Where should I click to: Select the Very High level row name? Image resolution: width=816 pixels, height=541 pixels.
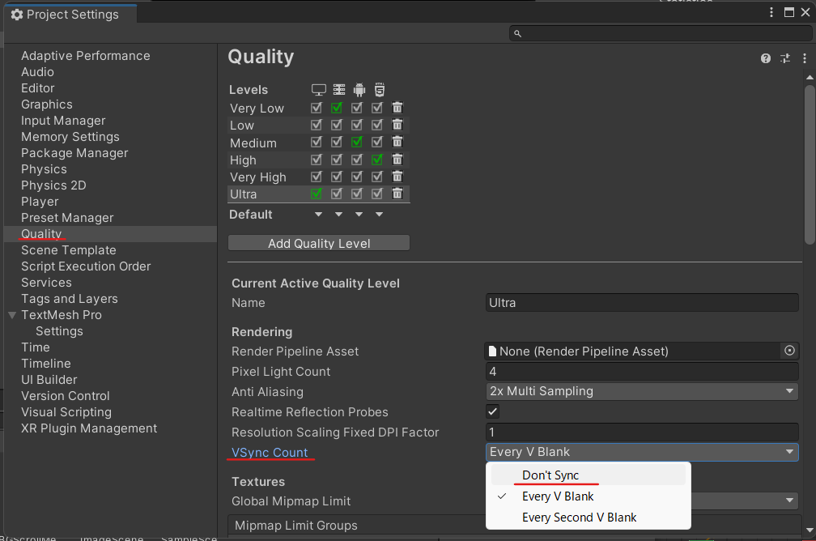258,177
